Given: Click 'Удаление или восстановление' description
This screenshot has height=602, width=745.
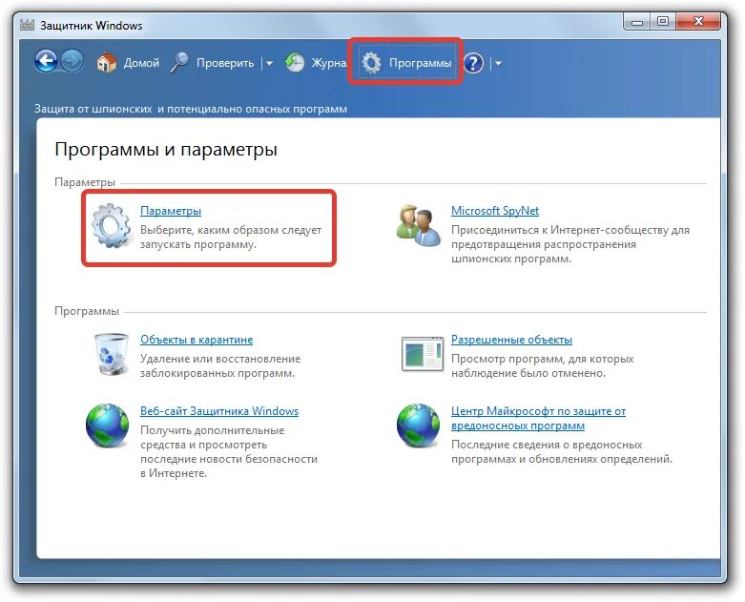Looking at the screenshot, I should click(x=220, y=365).
